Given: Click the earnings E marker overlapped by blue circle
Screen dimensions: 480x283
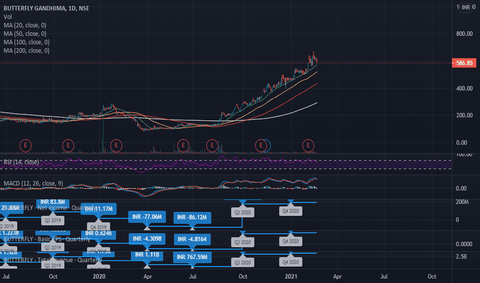Looking at the screenshot, I should point(261,146).
